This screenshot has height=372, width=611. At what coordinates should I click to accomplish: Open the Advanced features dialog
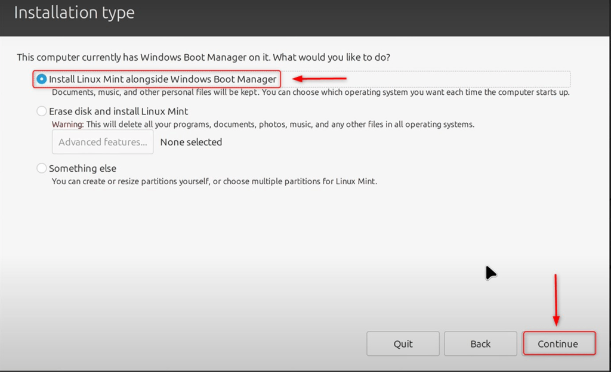coord(102,142)
